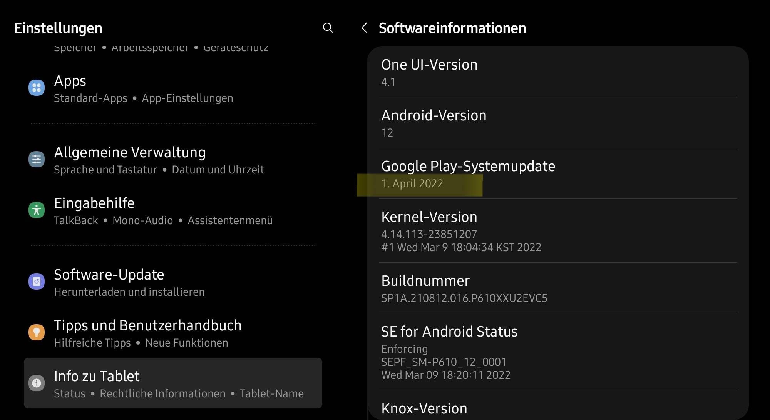Click the gray Info zu Tablet icon
This screenshot has height=420, width=770.
(x=37, y=383)
